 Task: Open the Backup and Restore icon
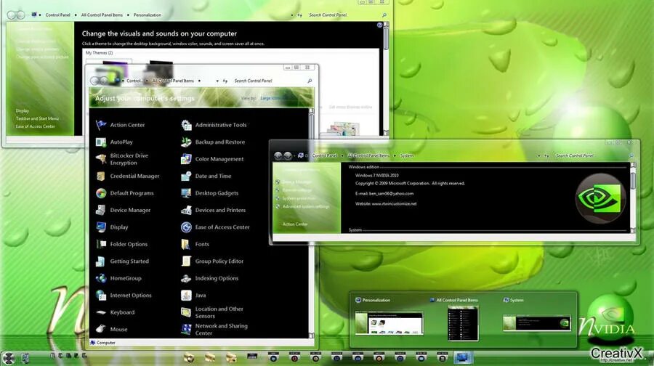(x=186, y=142)
